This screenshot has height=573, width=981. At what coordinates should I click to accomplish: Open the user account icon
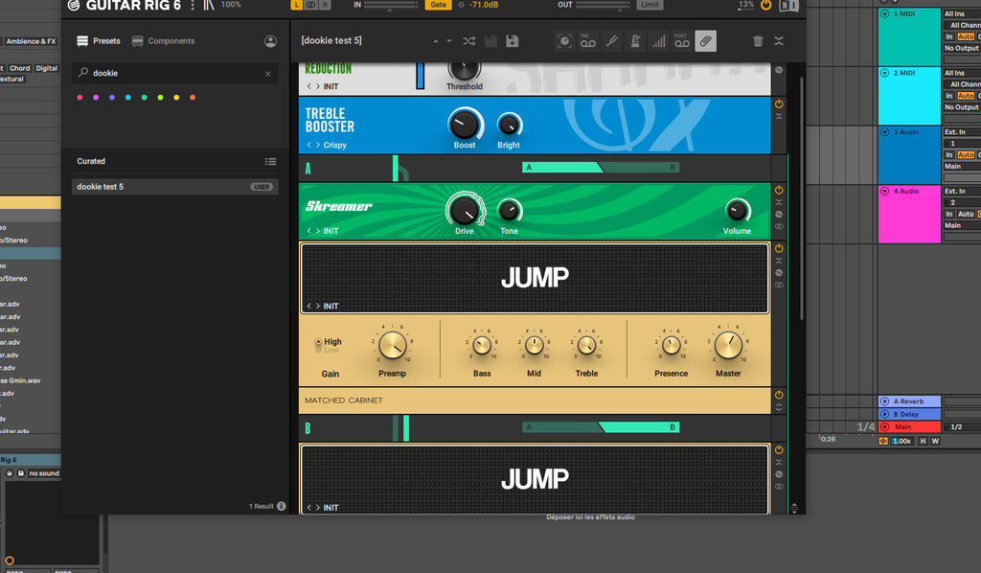tap(270, 41)
